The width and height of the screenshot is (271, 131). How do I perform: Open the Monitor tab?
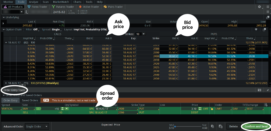click(x=8, y=2)
